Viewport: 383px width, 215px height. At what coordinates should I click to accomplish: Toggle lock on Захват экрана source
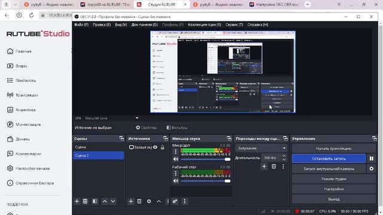[162, 148]
